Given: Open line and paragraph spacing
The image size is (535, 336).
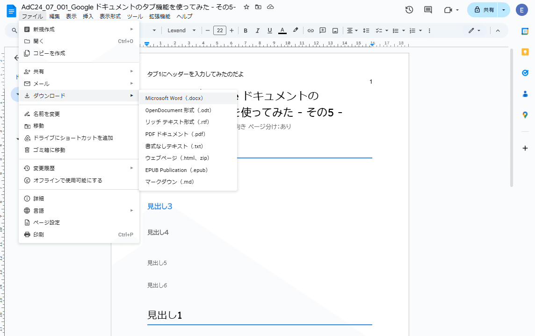Looking at the screenshot, I should (x=366, y=31).
